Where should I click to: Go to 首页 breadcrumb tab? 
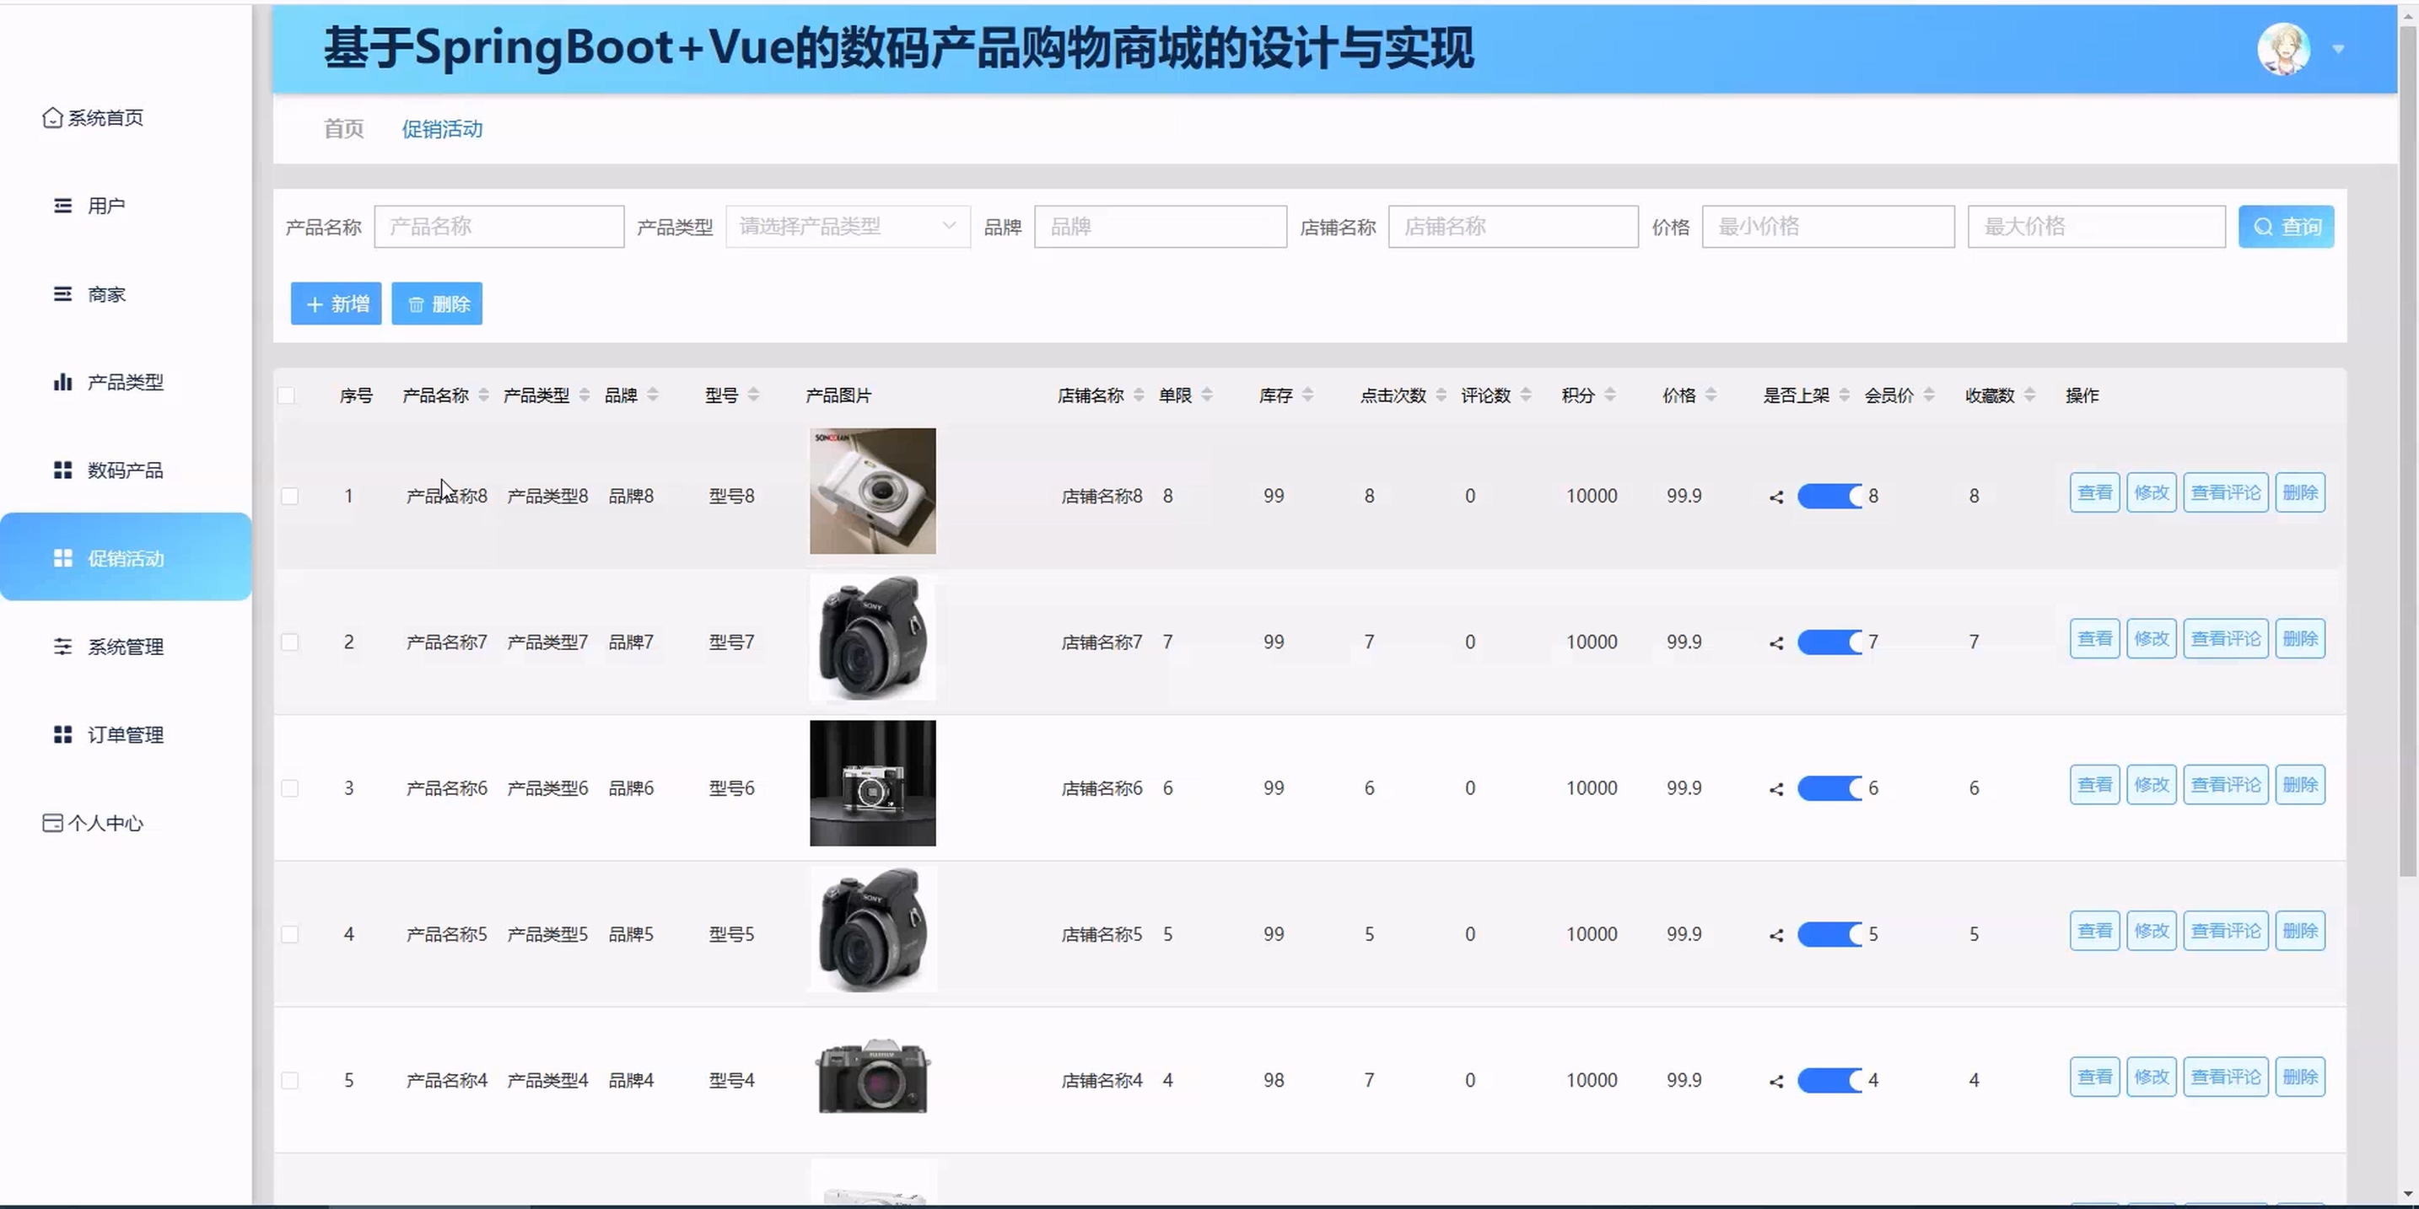[x=342, y=129]
